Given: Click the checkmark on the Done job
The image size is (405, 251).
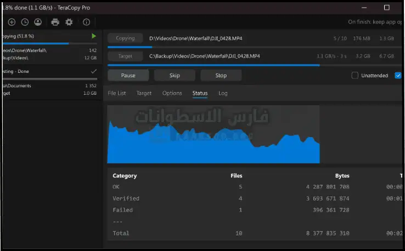Looking at the screenshot, I should [94, 71].
